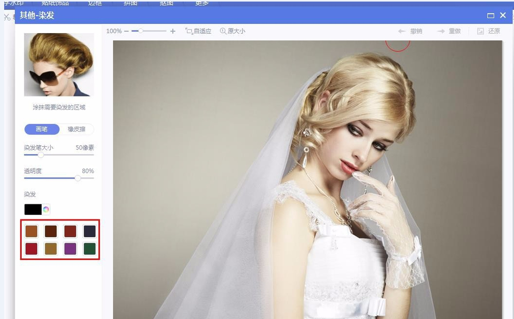Click the zoom percentage slider handle

(x=140, y=31)
